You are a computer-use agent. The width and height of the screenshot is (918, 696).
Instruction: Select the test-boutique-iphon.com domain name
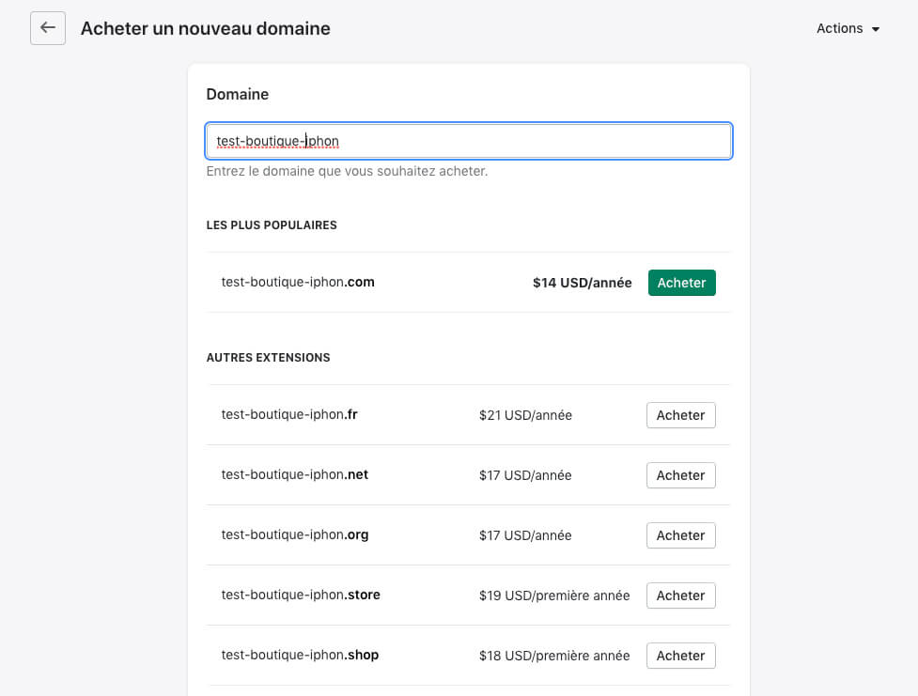click(x=298, y=282)
